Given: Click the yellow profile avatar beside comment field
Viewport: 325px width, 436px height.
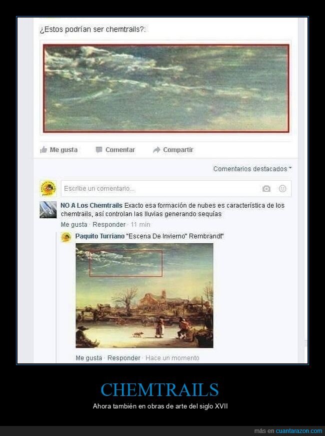Looking at the screenshot, I should pos(48,188).
